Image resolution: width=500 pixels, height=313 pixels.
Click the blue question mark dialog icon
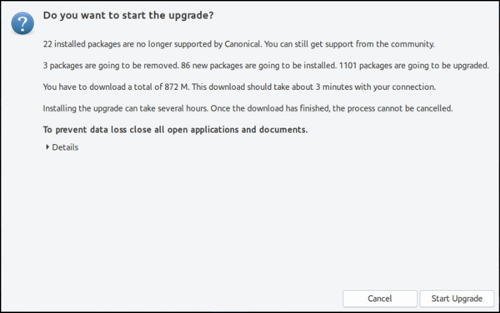22,24
